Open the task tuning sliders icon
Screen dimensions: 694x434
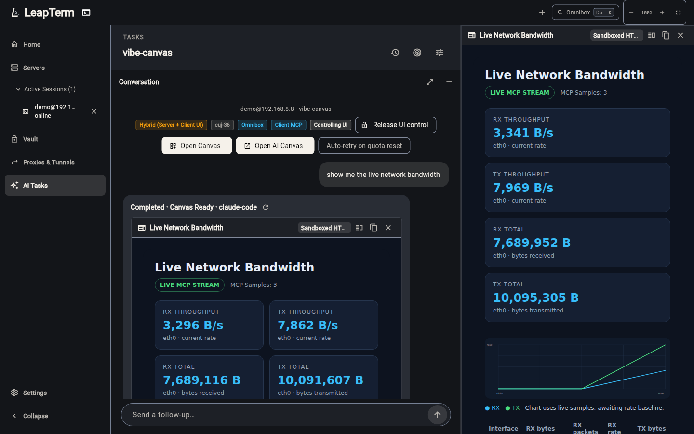coord(440,53)
